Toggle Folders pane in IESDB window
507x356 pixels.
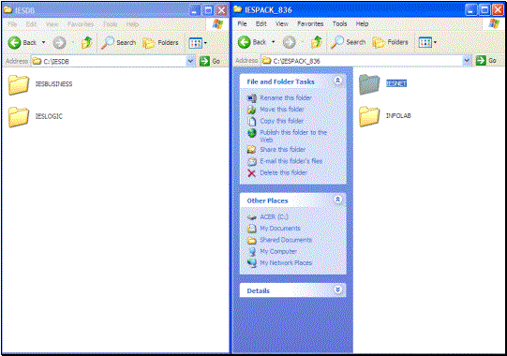[160, 43]
